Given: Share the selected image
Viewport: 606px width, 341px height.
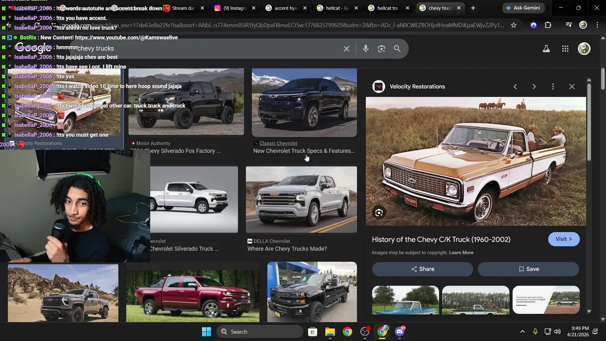Looking at the screenshot, I should [422, 269].
